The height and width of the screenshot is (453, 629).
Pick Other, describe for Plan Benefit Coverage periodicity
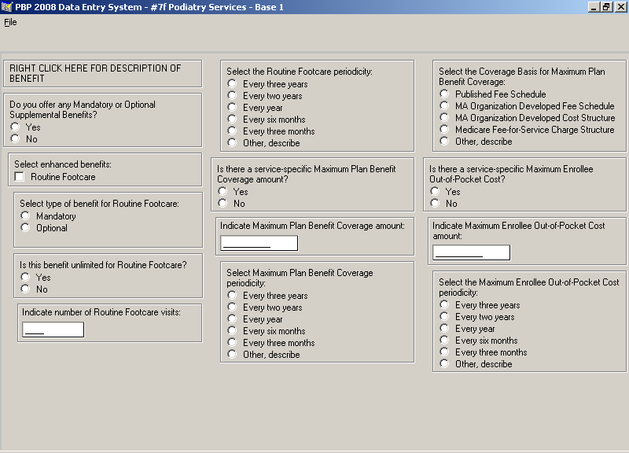point(232,354)
